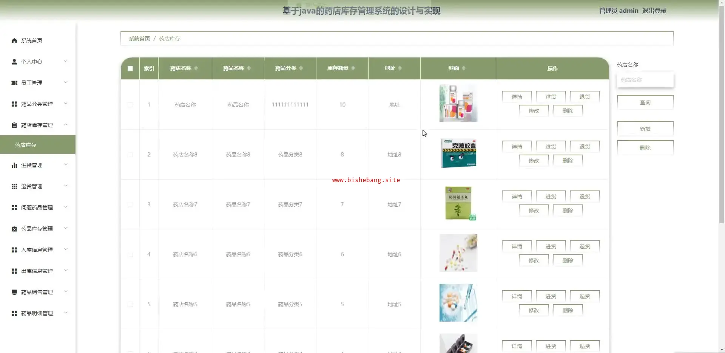This screenshot has width=725, height=353.
Task: Open cover image of 药店名称8 row
Action: (x=458, y=153)
